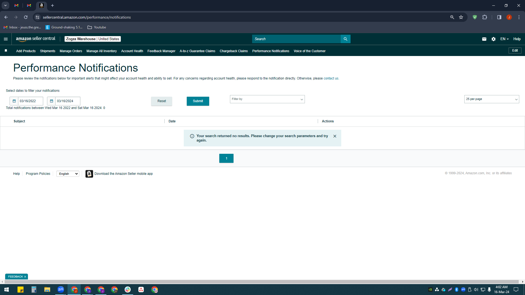Click the horizontal scrollbar
Image resolution: width=525 pixels, height=295 pixels.
click(262, 282)
